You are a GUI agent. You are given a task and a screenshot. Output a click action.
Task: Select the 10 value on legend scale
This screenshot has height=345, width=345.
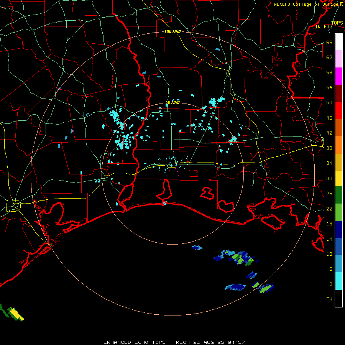329,254
